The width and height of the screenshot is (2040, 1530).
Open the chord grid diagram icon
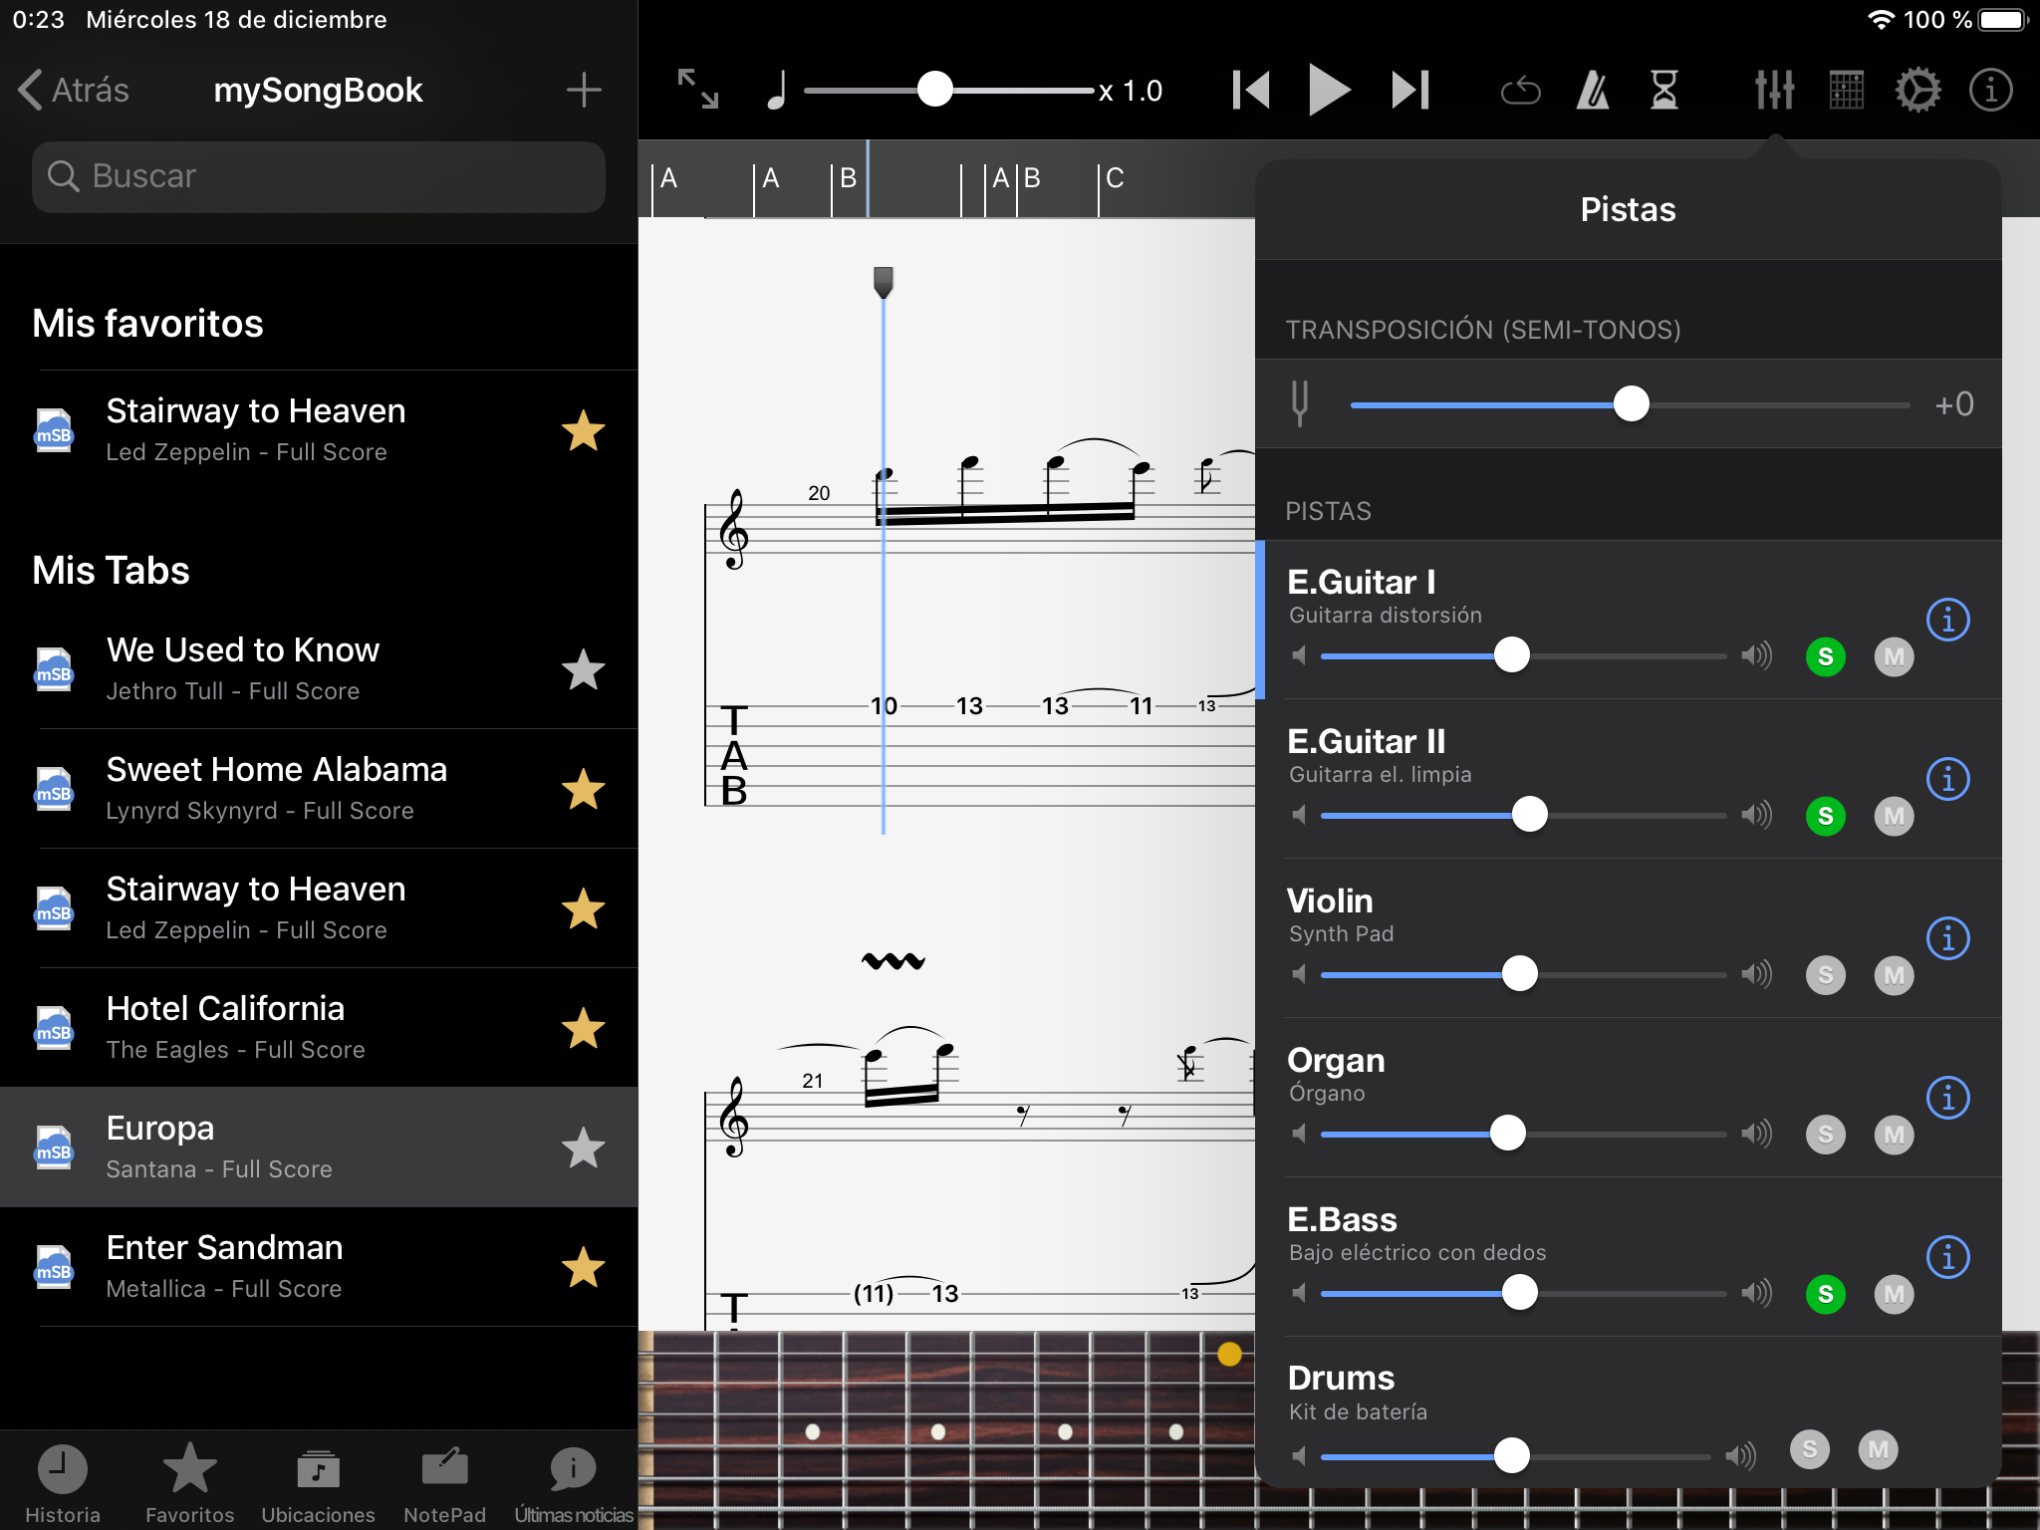1846,91
